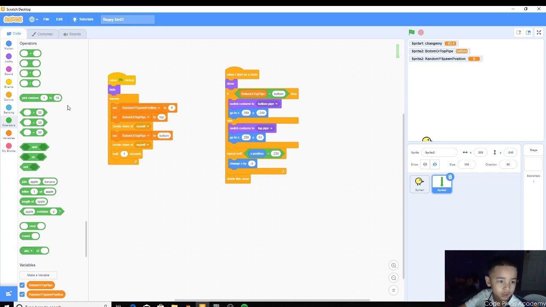Edit the sprite Size field
This screenshot has width=546, height=307.
(467, 164)
